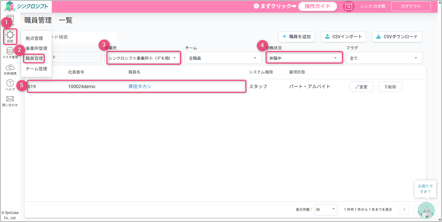Open External Integration cloud icon
This screenshot has height=222, width=442.
pyautogui.click(x=10, y=68)
